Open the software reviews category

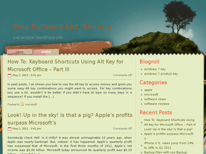(157, 104)
